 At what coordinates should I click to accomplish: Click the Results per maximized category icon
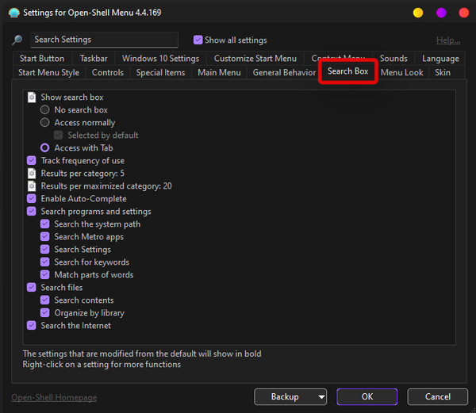coord(32,186)
